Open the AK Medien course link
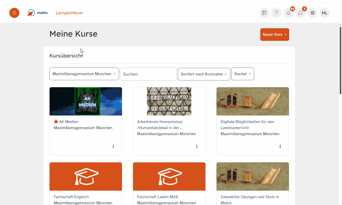This screenshot has width=342, height=205. click(69, 122)
